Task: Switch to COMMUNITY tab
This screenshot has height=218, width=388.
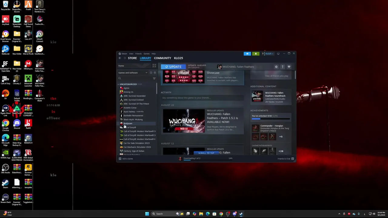Action: tap(162, 58)
